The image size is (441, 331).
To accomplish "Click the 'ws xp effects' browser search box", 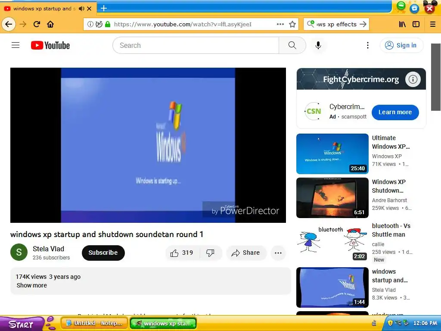I will 337,24.
